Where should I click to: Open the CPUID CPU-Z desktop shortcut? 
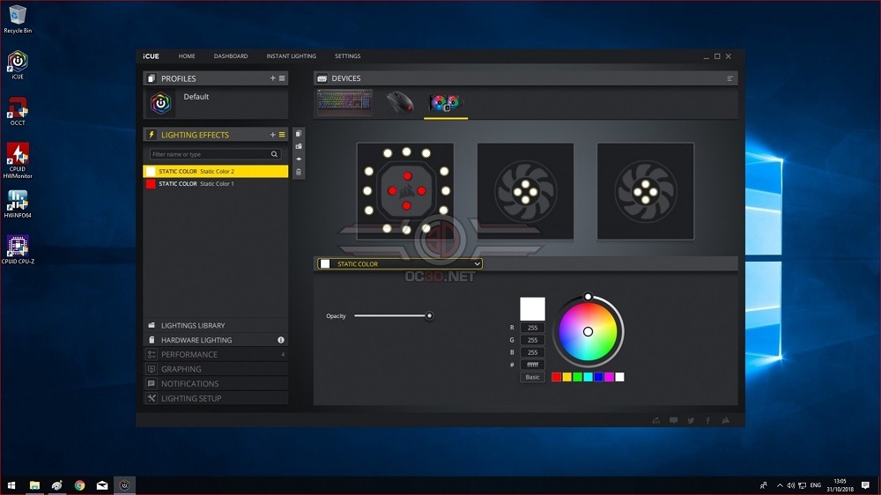(18, 250)
